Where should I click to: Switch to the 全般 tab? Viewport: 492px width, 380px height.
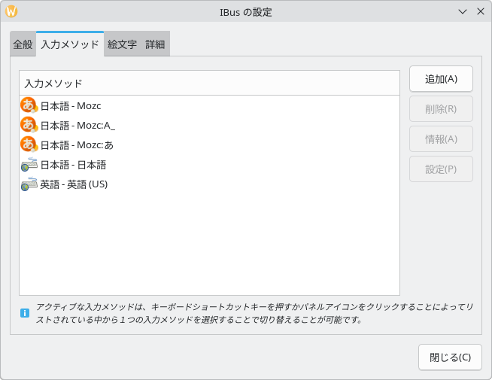point(23,44)
